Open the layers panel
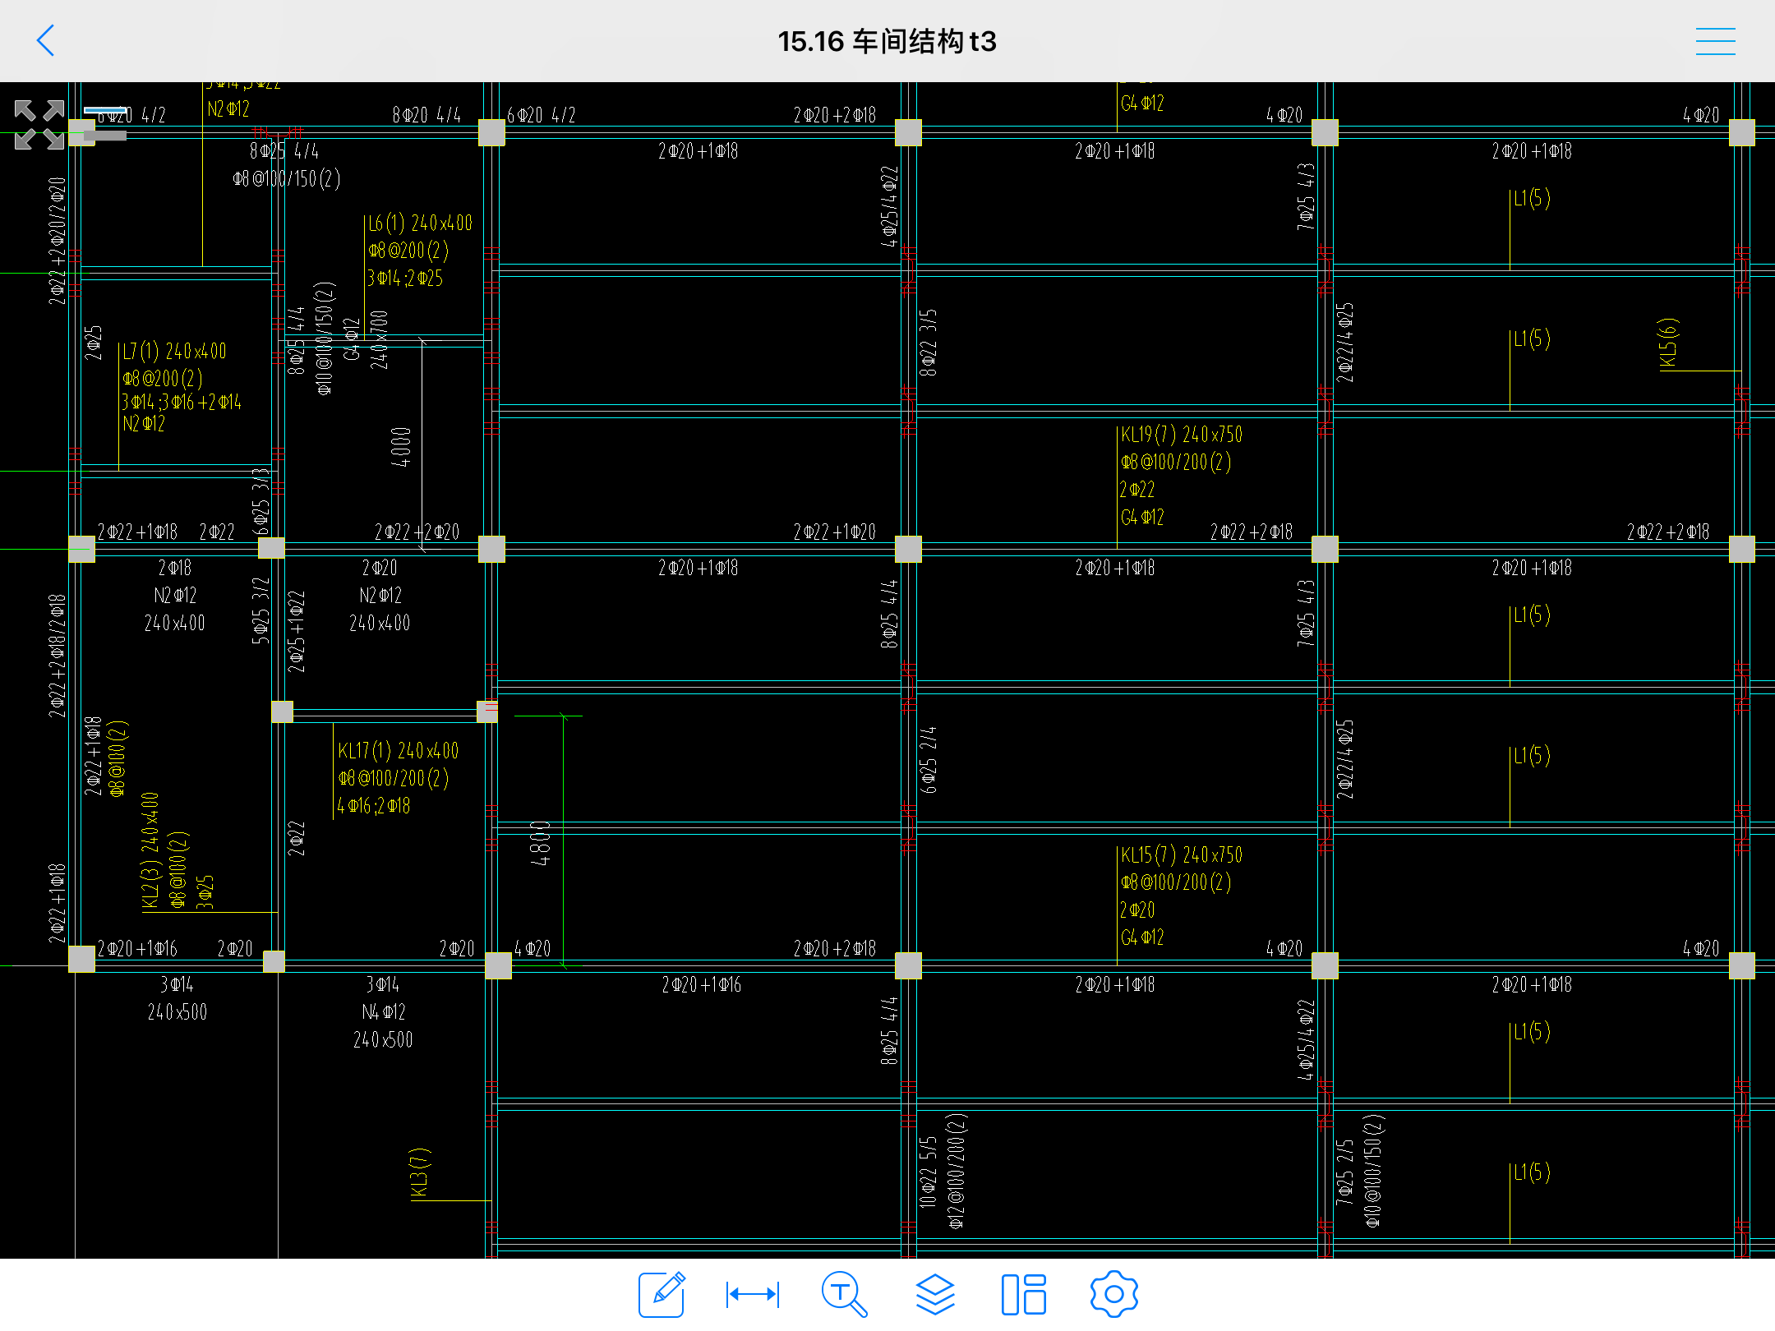Screen dimensions: 1775x1331 (935, 1294)
